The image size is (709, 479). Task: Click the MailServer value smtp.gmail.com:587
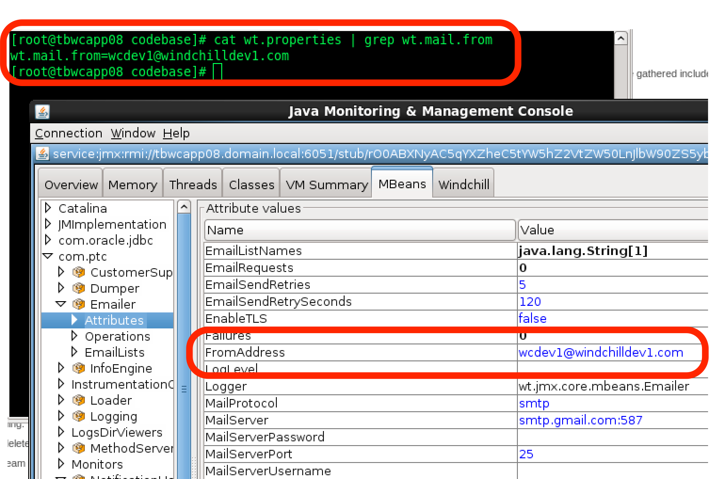point(580,420)
